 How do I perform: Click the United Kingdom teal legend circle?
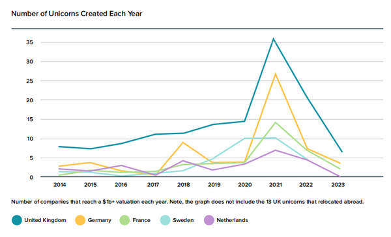pyautogui.click(x=17, y=220)
